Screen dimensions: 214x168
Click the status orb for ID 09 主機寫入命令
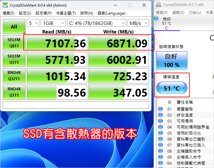pyautogui.click(x=160, y=157)
